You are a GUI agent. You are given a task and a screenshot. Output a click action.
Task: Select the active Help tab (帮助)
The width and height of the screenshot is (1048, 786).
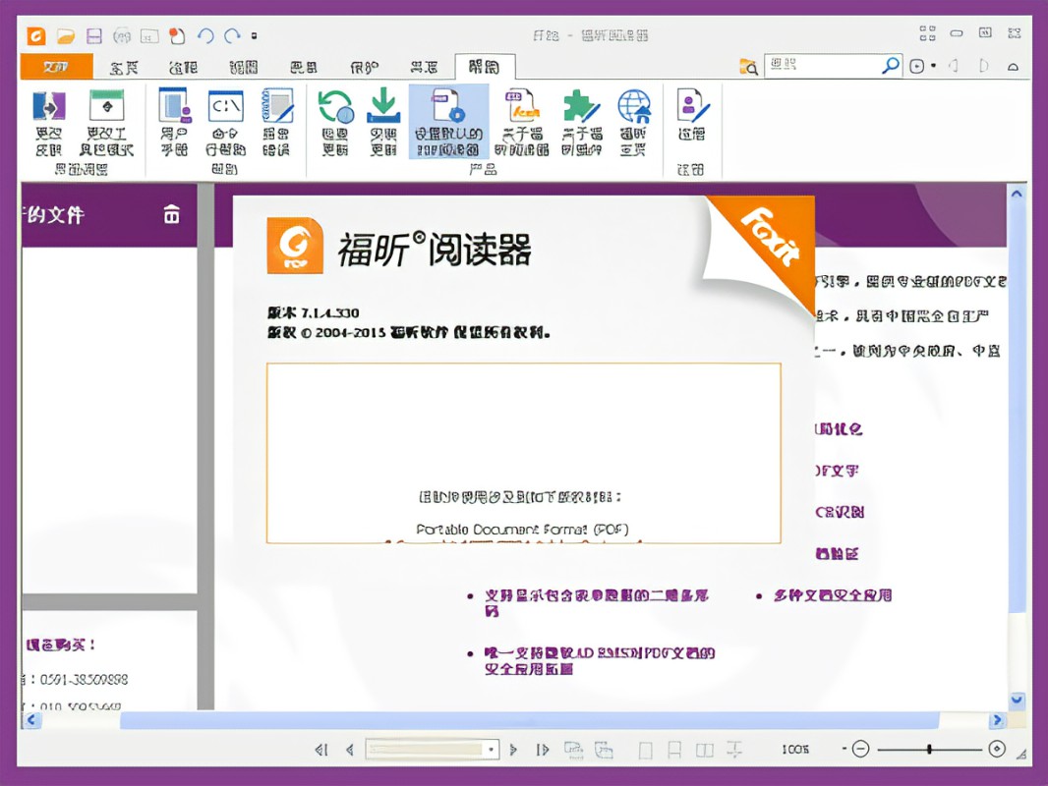coord(485,67)
